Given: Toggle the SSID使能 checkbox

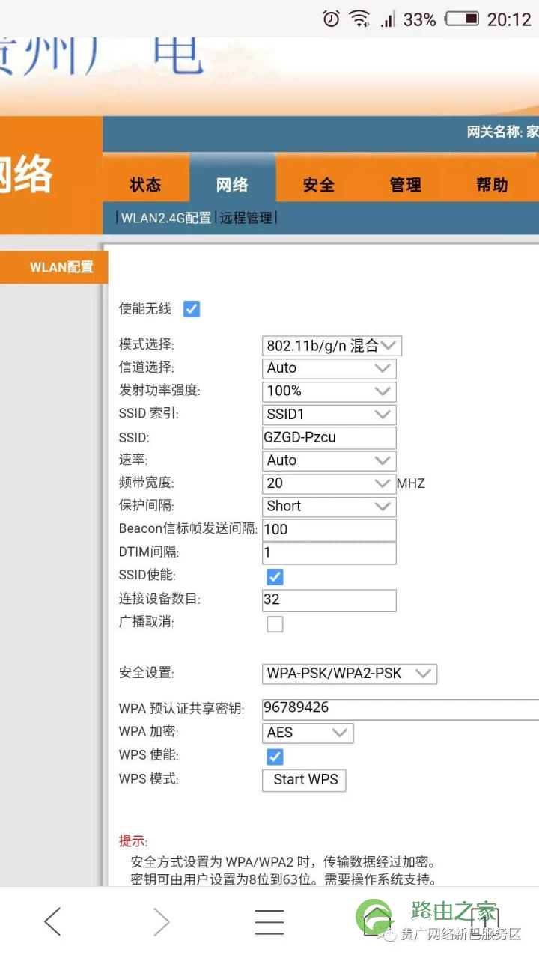Looking at the screenshot, I should 275,577.
